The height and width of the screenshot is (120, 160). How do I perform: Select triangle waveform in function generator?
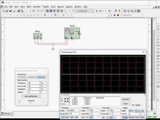coord(32,77)
